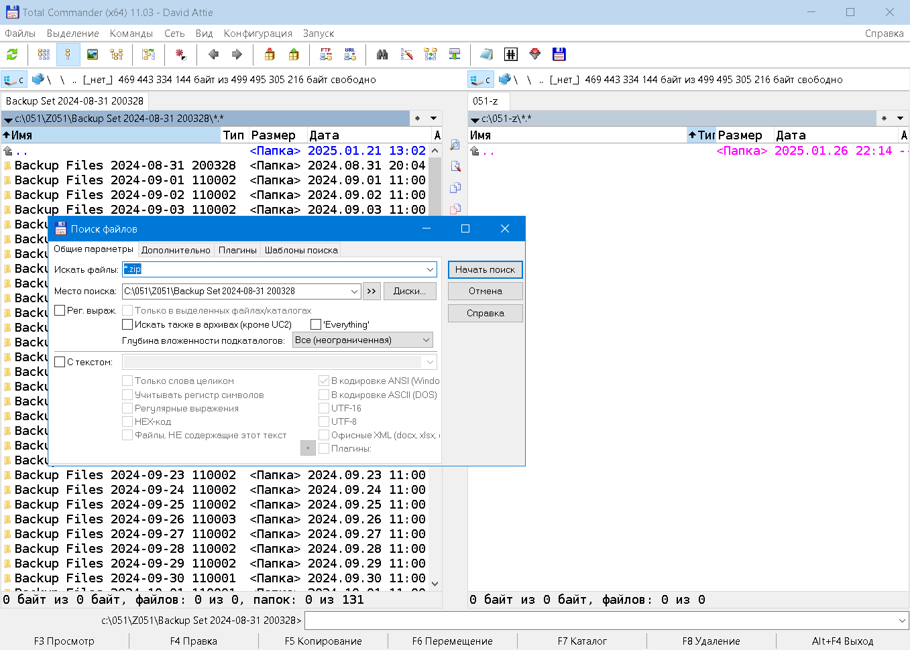
Task: Expand the 'Место поиска' path dropdown
Action: pyautogui.click(x=354, y=291)
